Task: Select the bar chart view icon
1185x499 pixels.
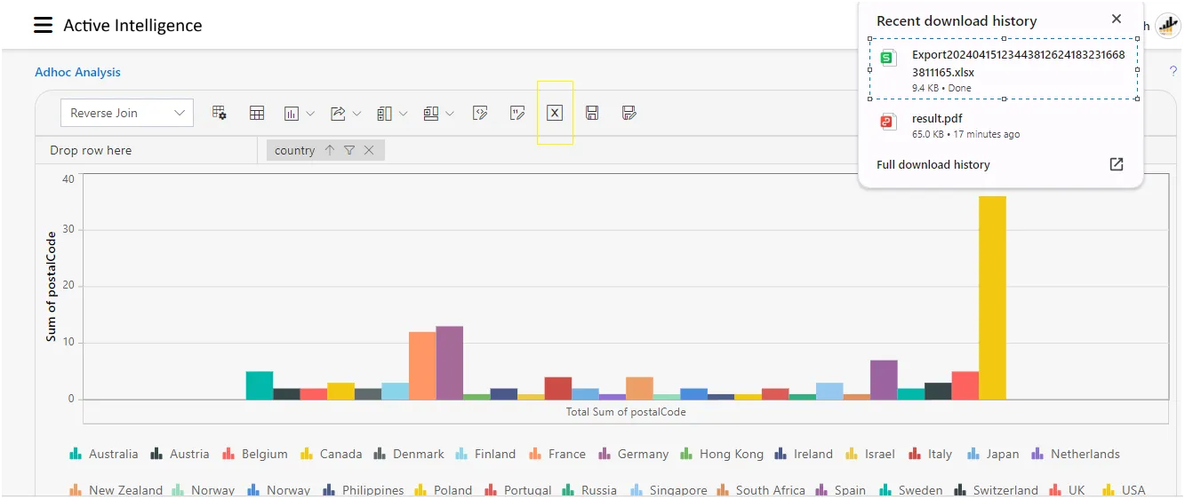Action: (x=292, y=113)
